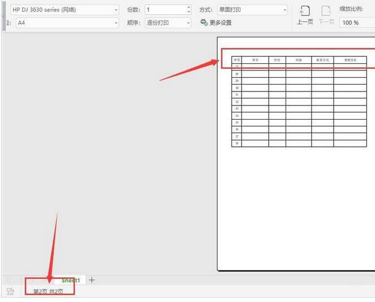The image size is (375, 302).
Task: Open 更多设置 more settings
Action: pyautogui.click(x=204, y=23)
